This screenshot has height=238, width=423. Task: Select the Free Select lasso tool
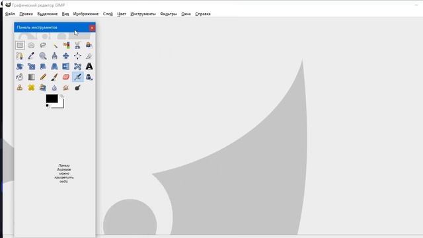pyautogui.click(x=43, y=46)
